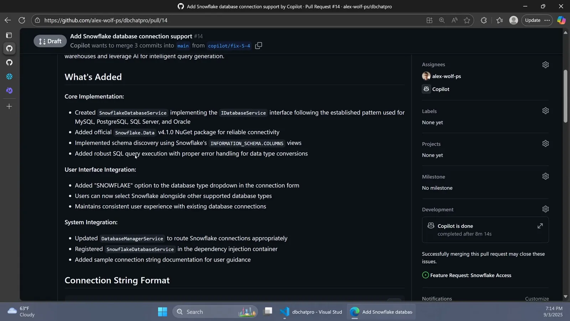Open the main base branch link
The image size is (570, 321).
coord(183,46)
